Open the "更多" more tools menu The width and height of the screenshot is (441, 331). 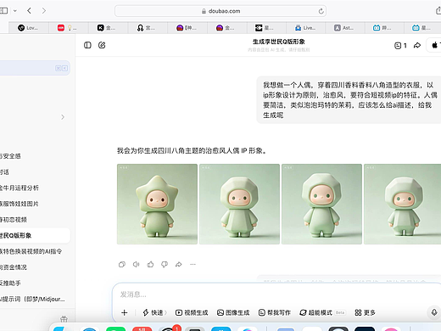[365, 312]
